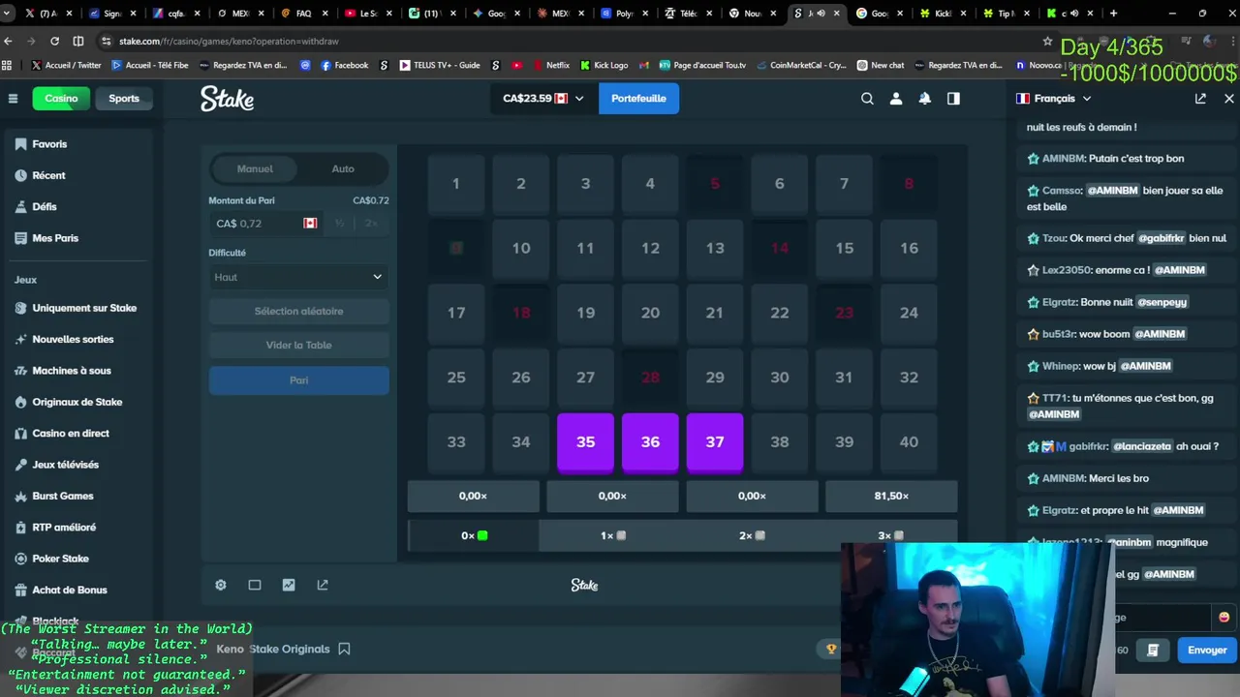Open the Portefeuille wallet button
The width and height of the screenshot is (1240, 697).
coord(638,99)
